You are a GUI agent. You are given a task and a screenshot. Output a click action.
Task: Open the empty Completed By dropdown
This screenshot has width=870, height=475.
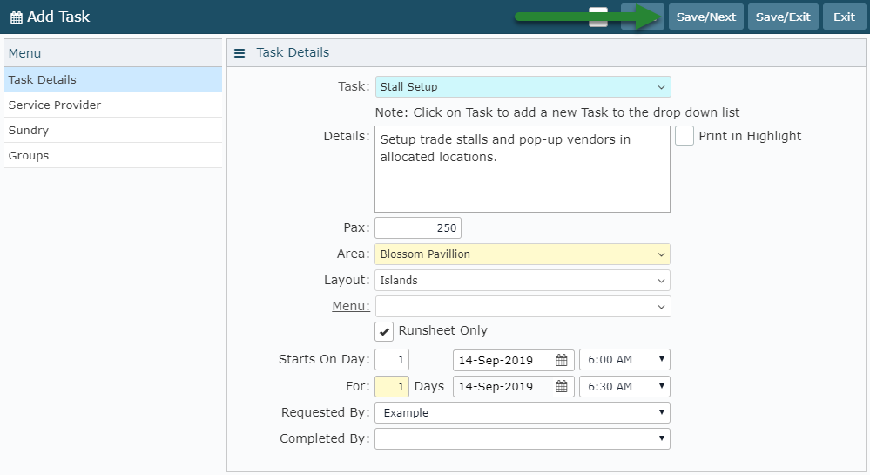(523, 438)
